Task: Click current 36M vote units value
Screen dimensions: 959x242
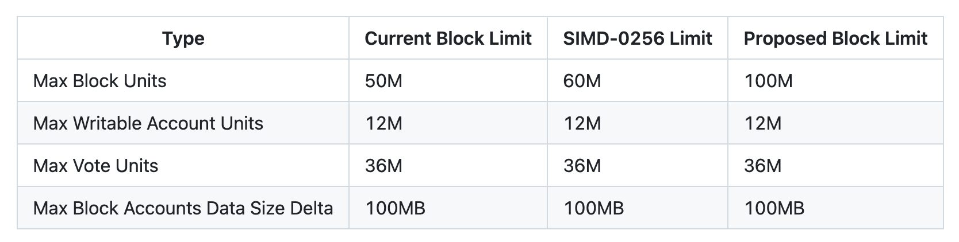Action: pos(383,166)
